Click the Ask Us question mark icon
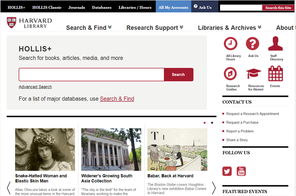296x196 pixels. point(252,44)
